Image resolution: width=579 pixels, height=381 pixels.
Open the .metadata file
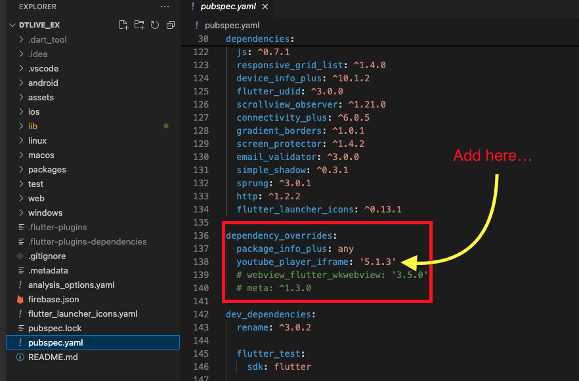tap(48, 270)
